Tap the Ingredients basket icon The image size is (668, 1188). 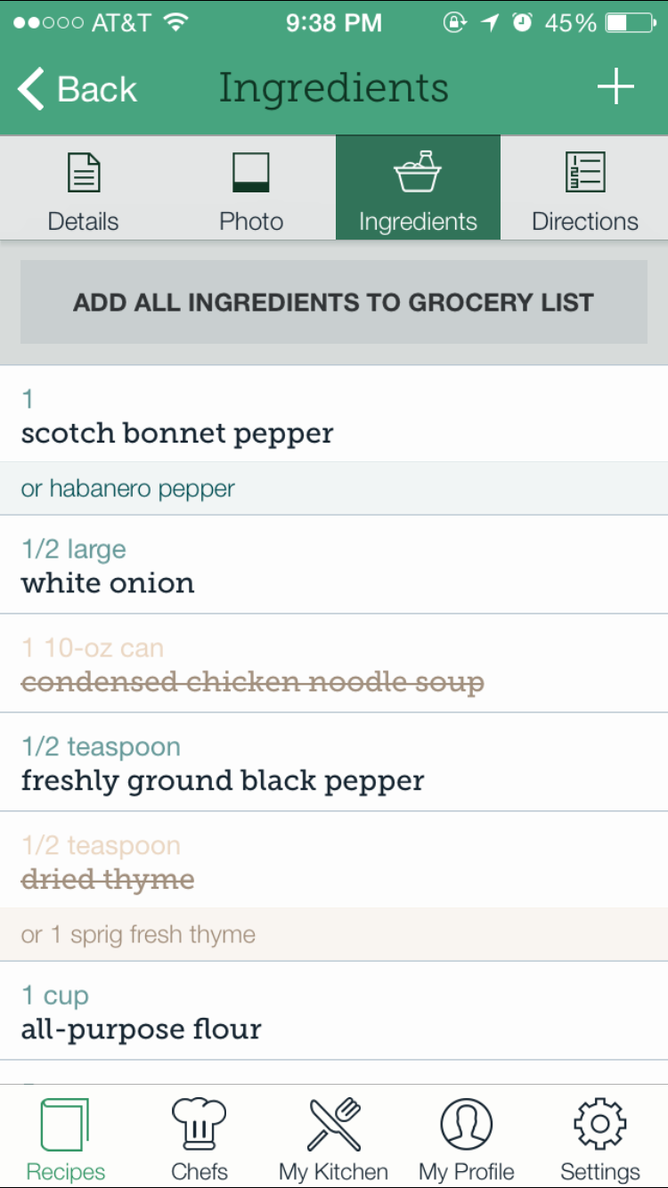418,172
